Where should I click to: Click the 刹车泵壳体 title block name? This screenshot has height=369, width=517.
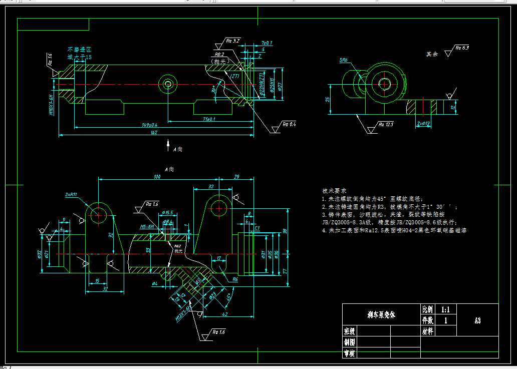coord(381,315)
